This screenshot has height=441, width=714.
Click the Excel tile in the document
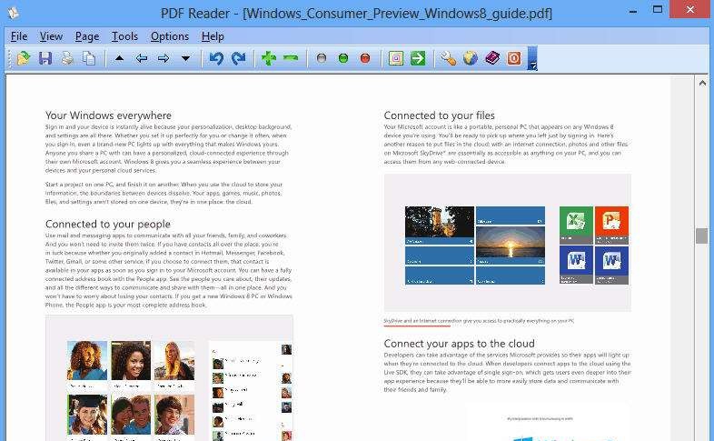pyautogui.click(x=576, y=226)
